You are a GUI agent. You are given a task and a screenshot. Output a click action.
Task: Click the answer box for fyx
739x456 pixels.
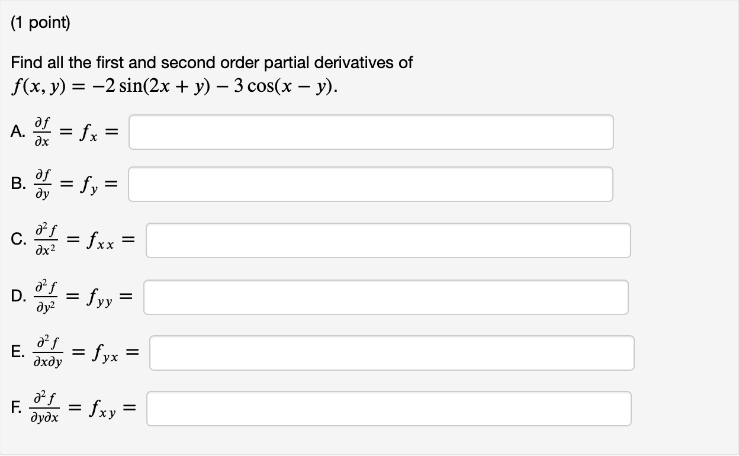[x=391, y=352]
